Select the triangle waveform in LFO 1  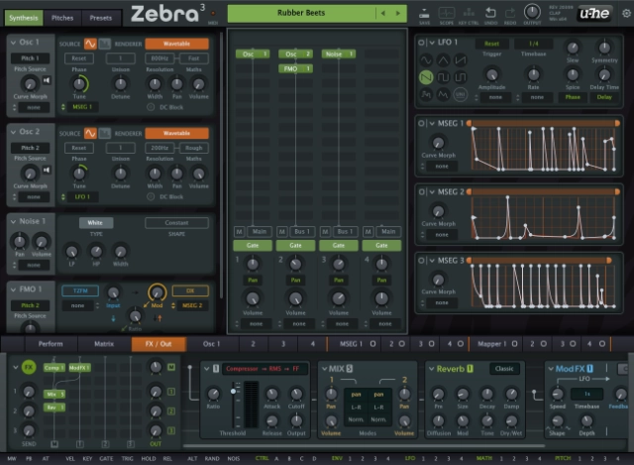(443, 60)
